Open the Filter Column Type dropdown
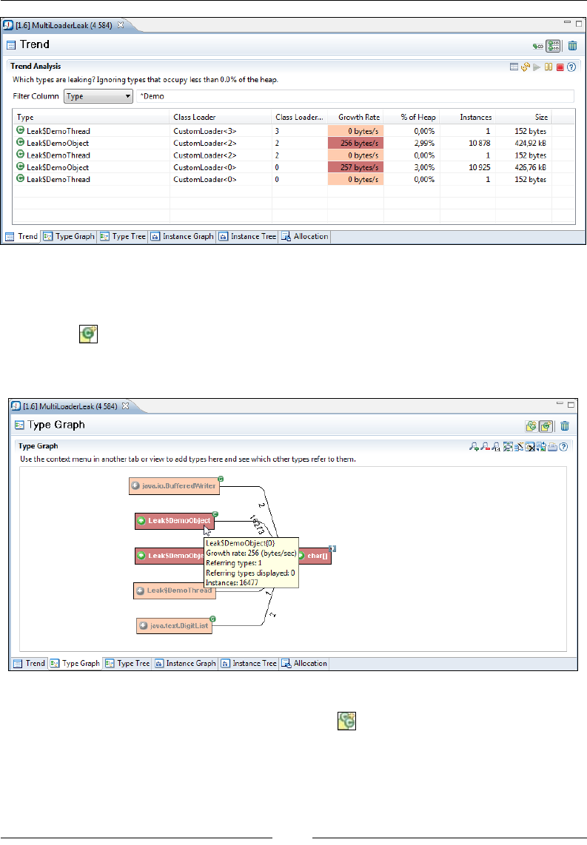This screenshot has height=845, width=587. (98, 96)
